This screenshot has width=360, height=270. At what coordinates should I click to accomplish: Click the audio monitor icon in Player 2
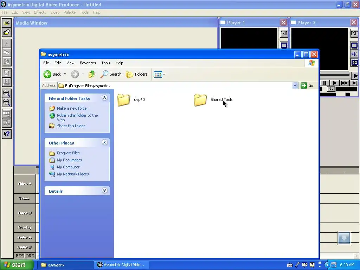pyautogui.click(x=354, y=63)
